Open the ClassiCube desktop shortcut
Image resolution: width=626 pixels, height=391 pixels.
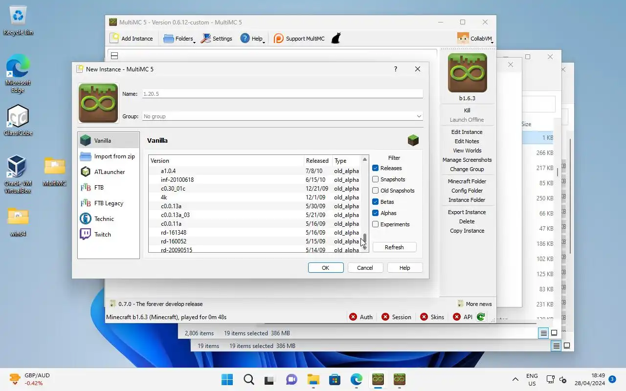click(x=18, y=120)
